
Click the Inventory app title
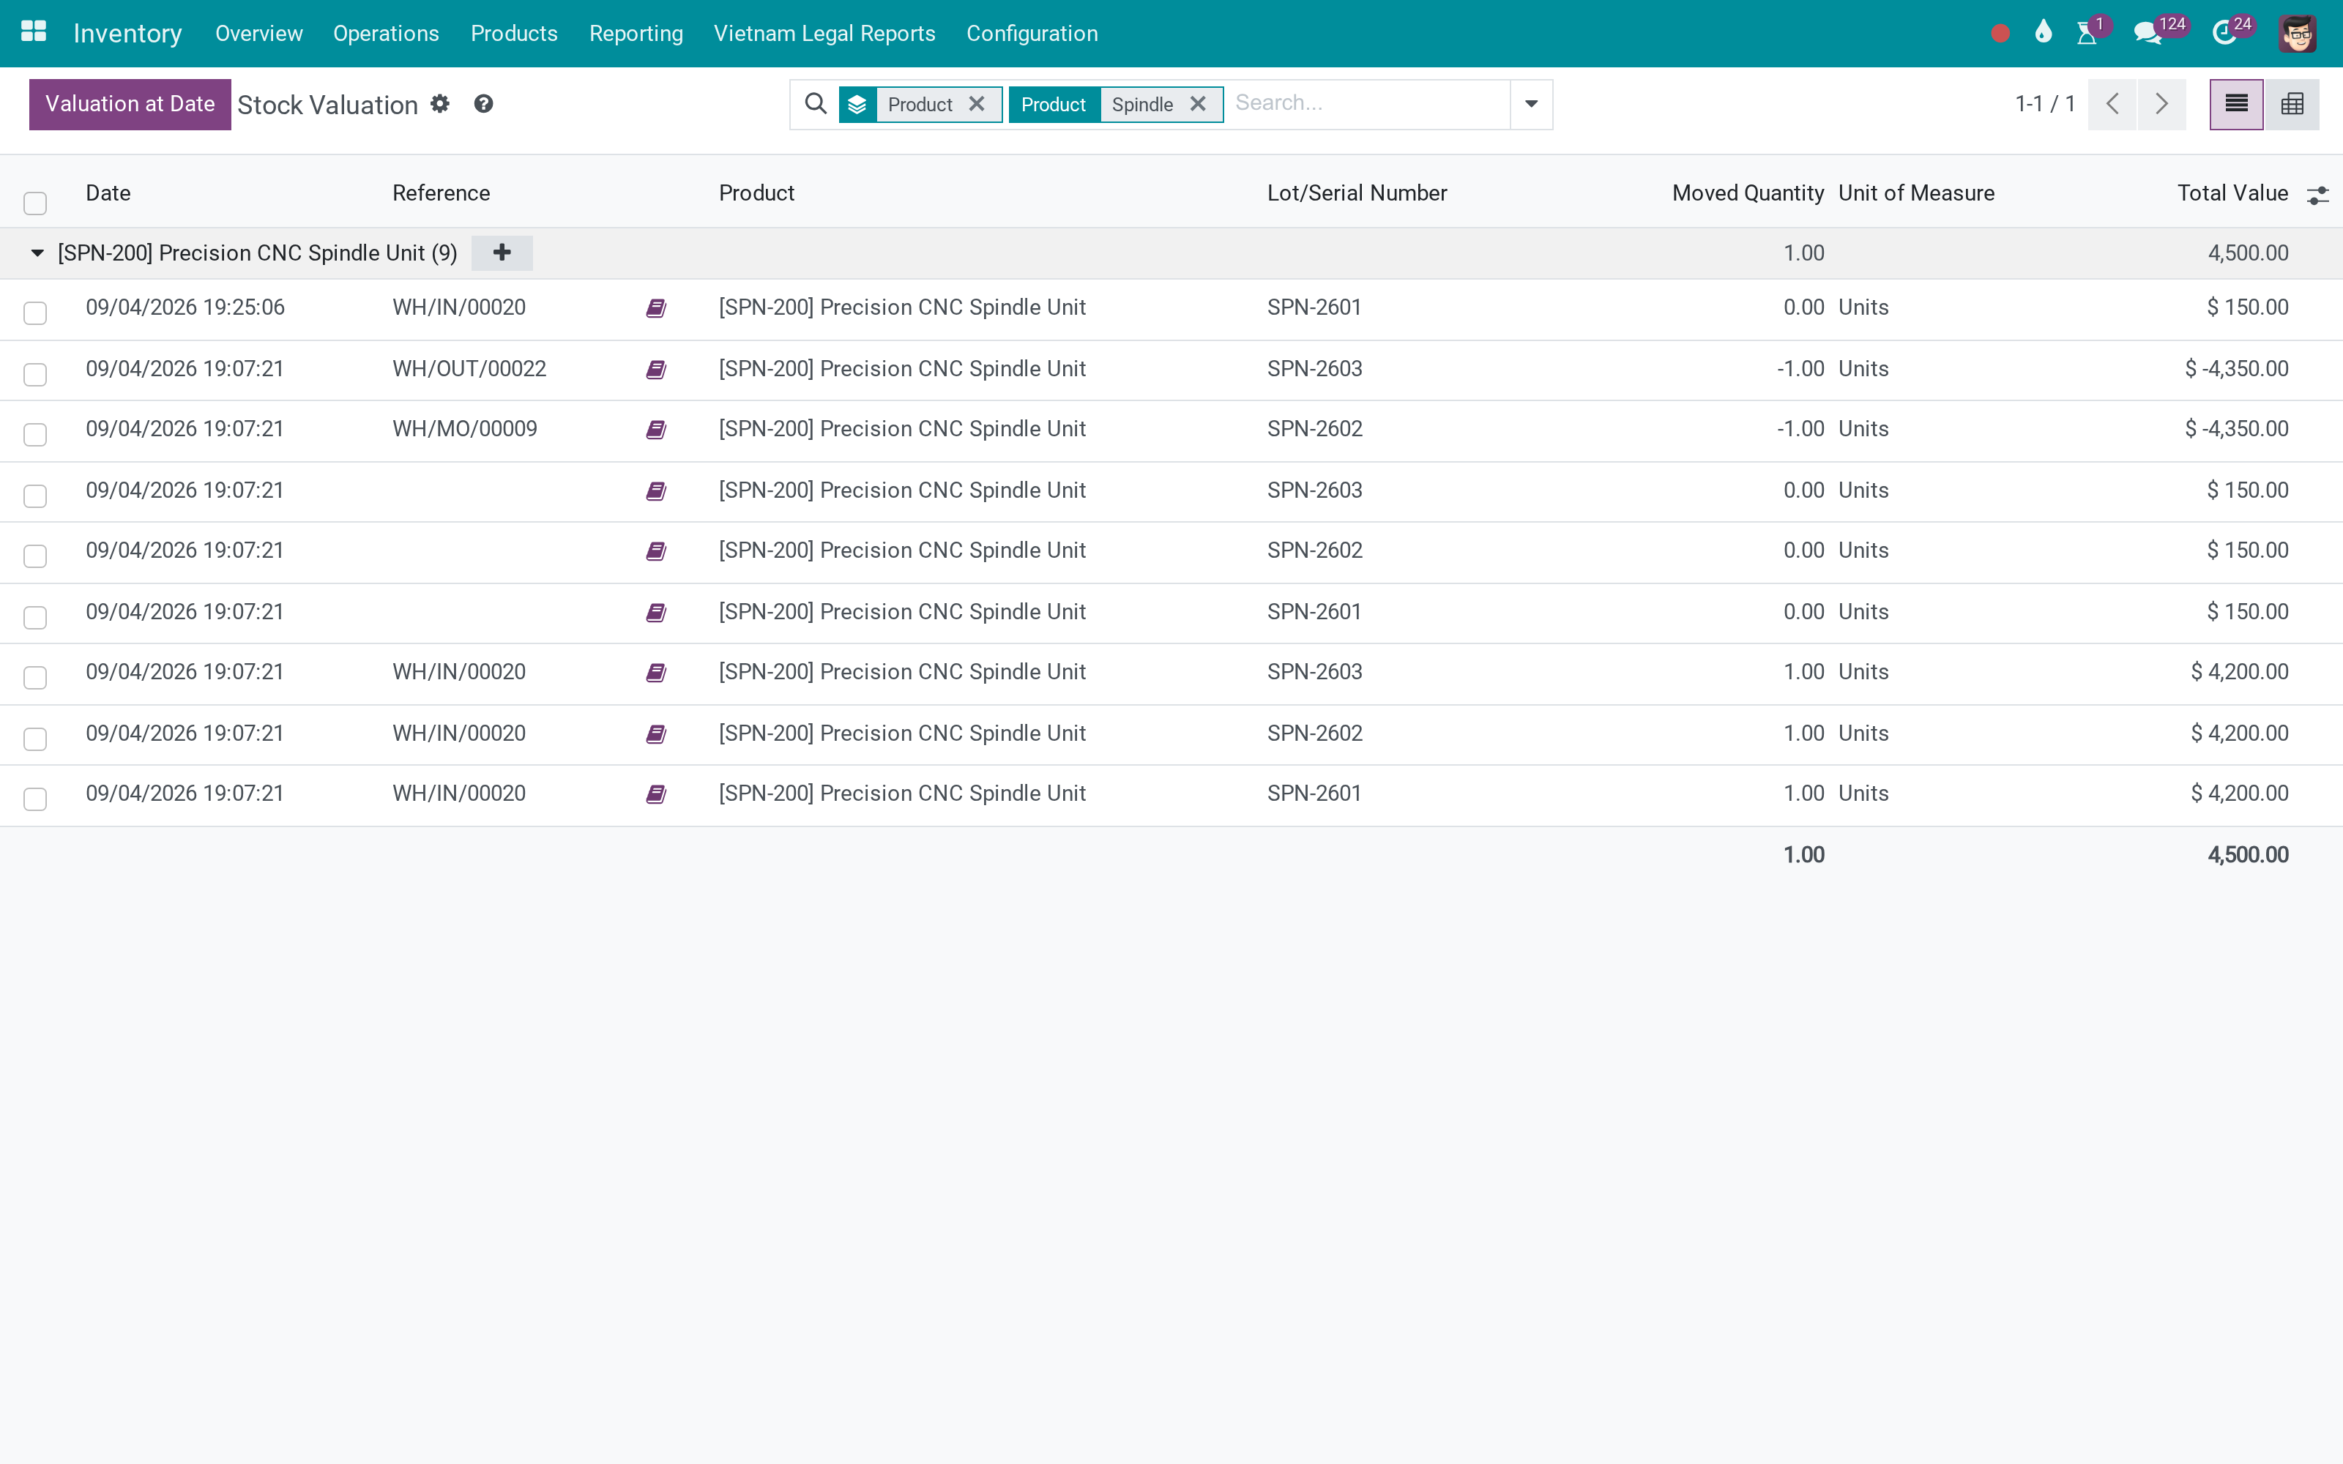(128, 33)
